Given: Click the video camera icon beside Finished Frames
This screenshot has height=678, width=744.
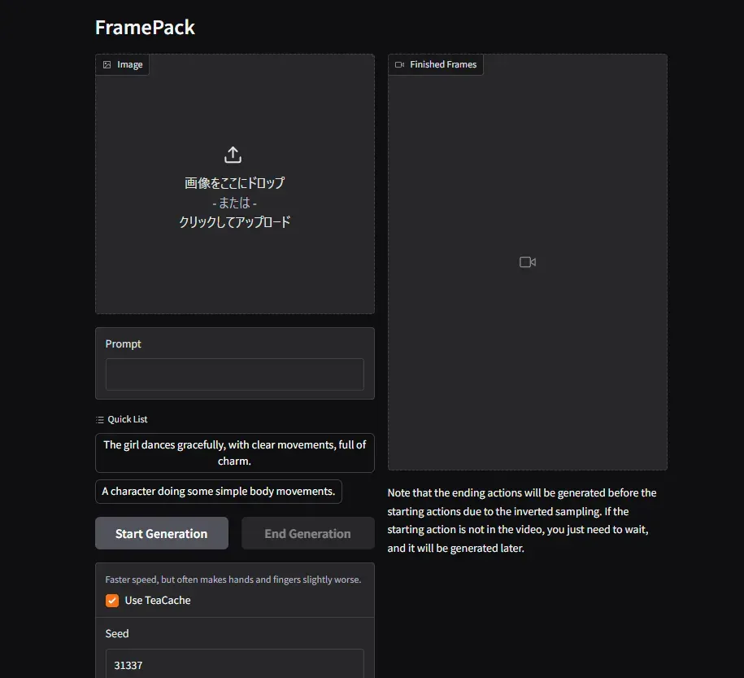Looking at the screenshot, I should 399,64.
